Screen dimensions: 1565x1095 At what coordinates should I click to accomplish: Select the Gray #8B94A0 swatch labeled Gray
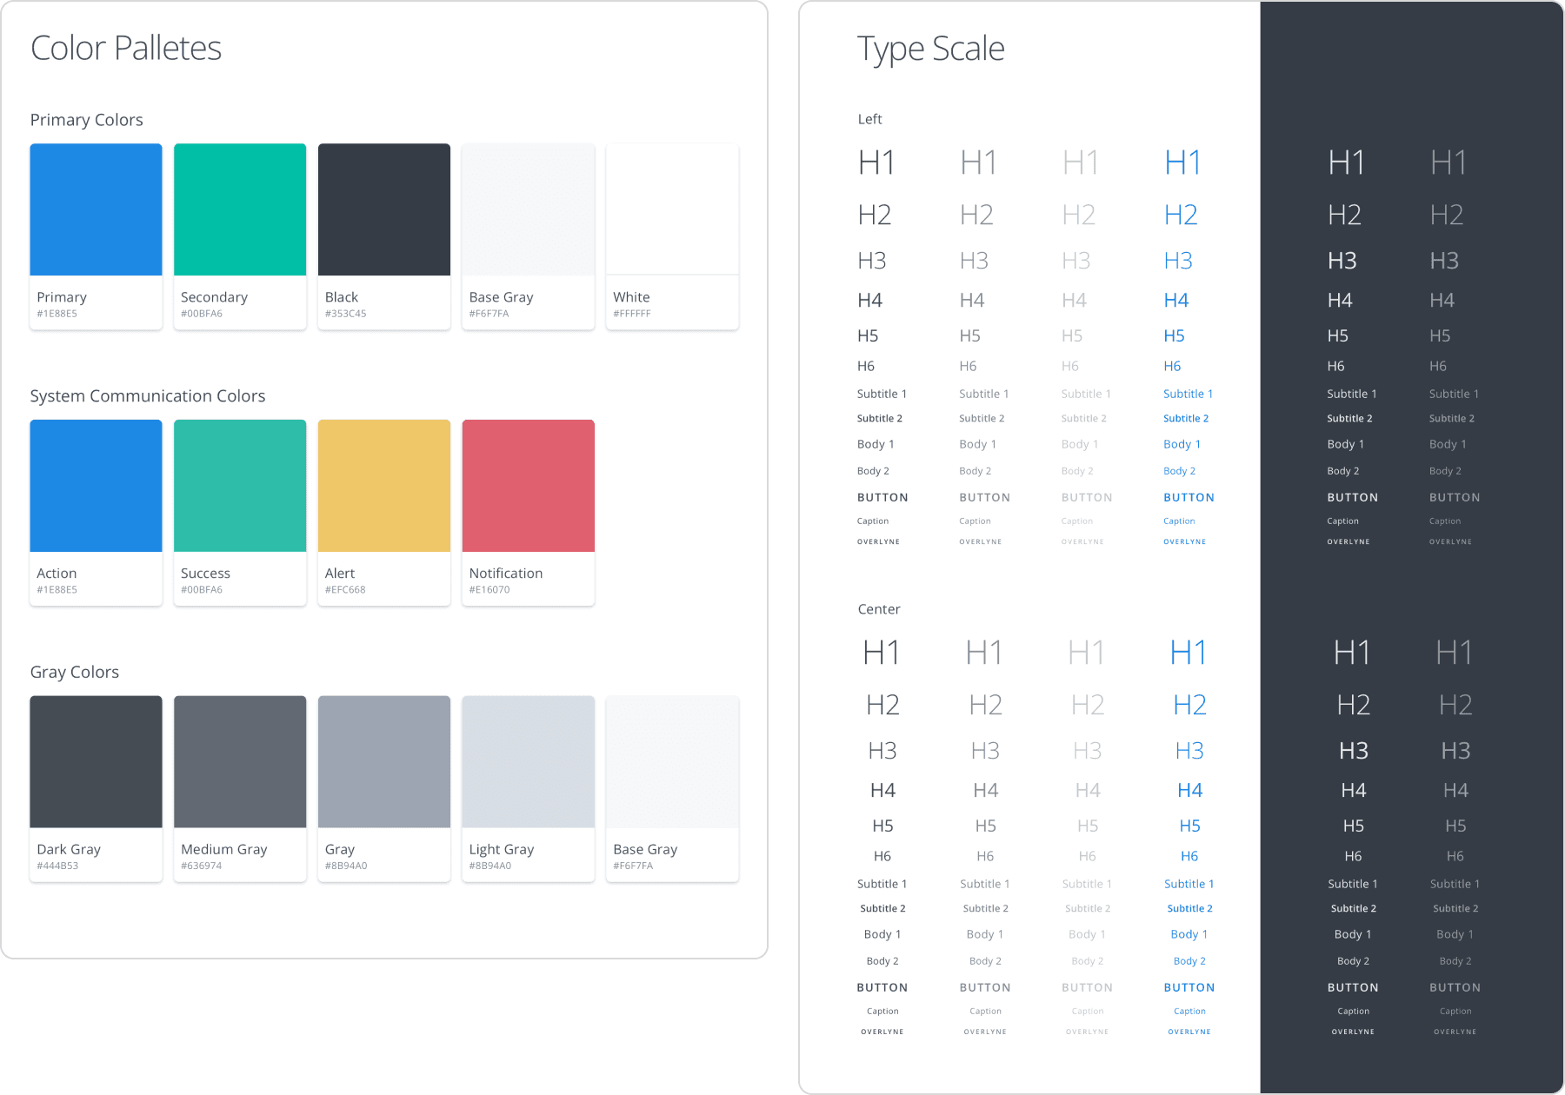[384, 762]
